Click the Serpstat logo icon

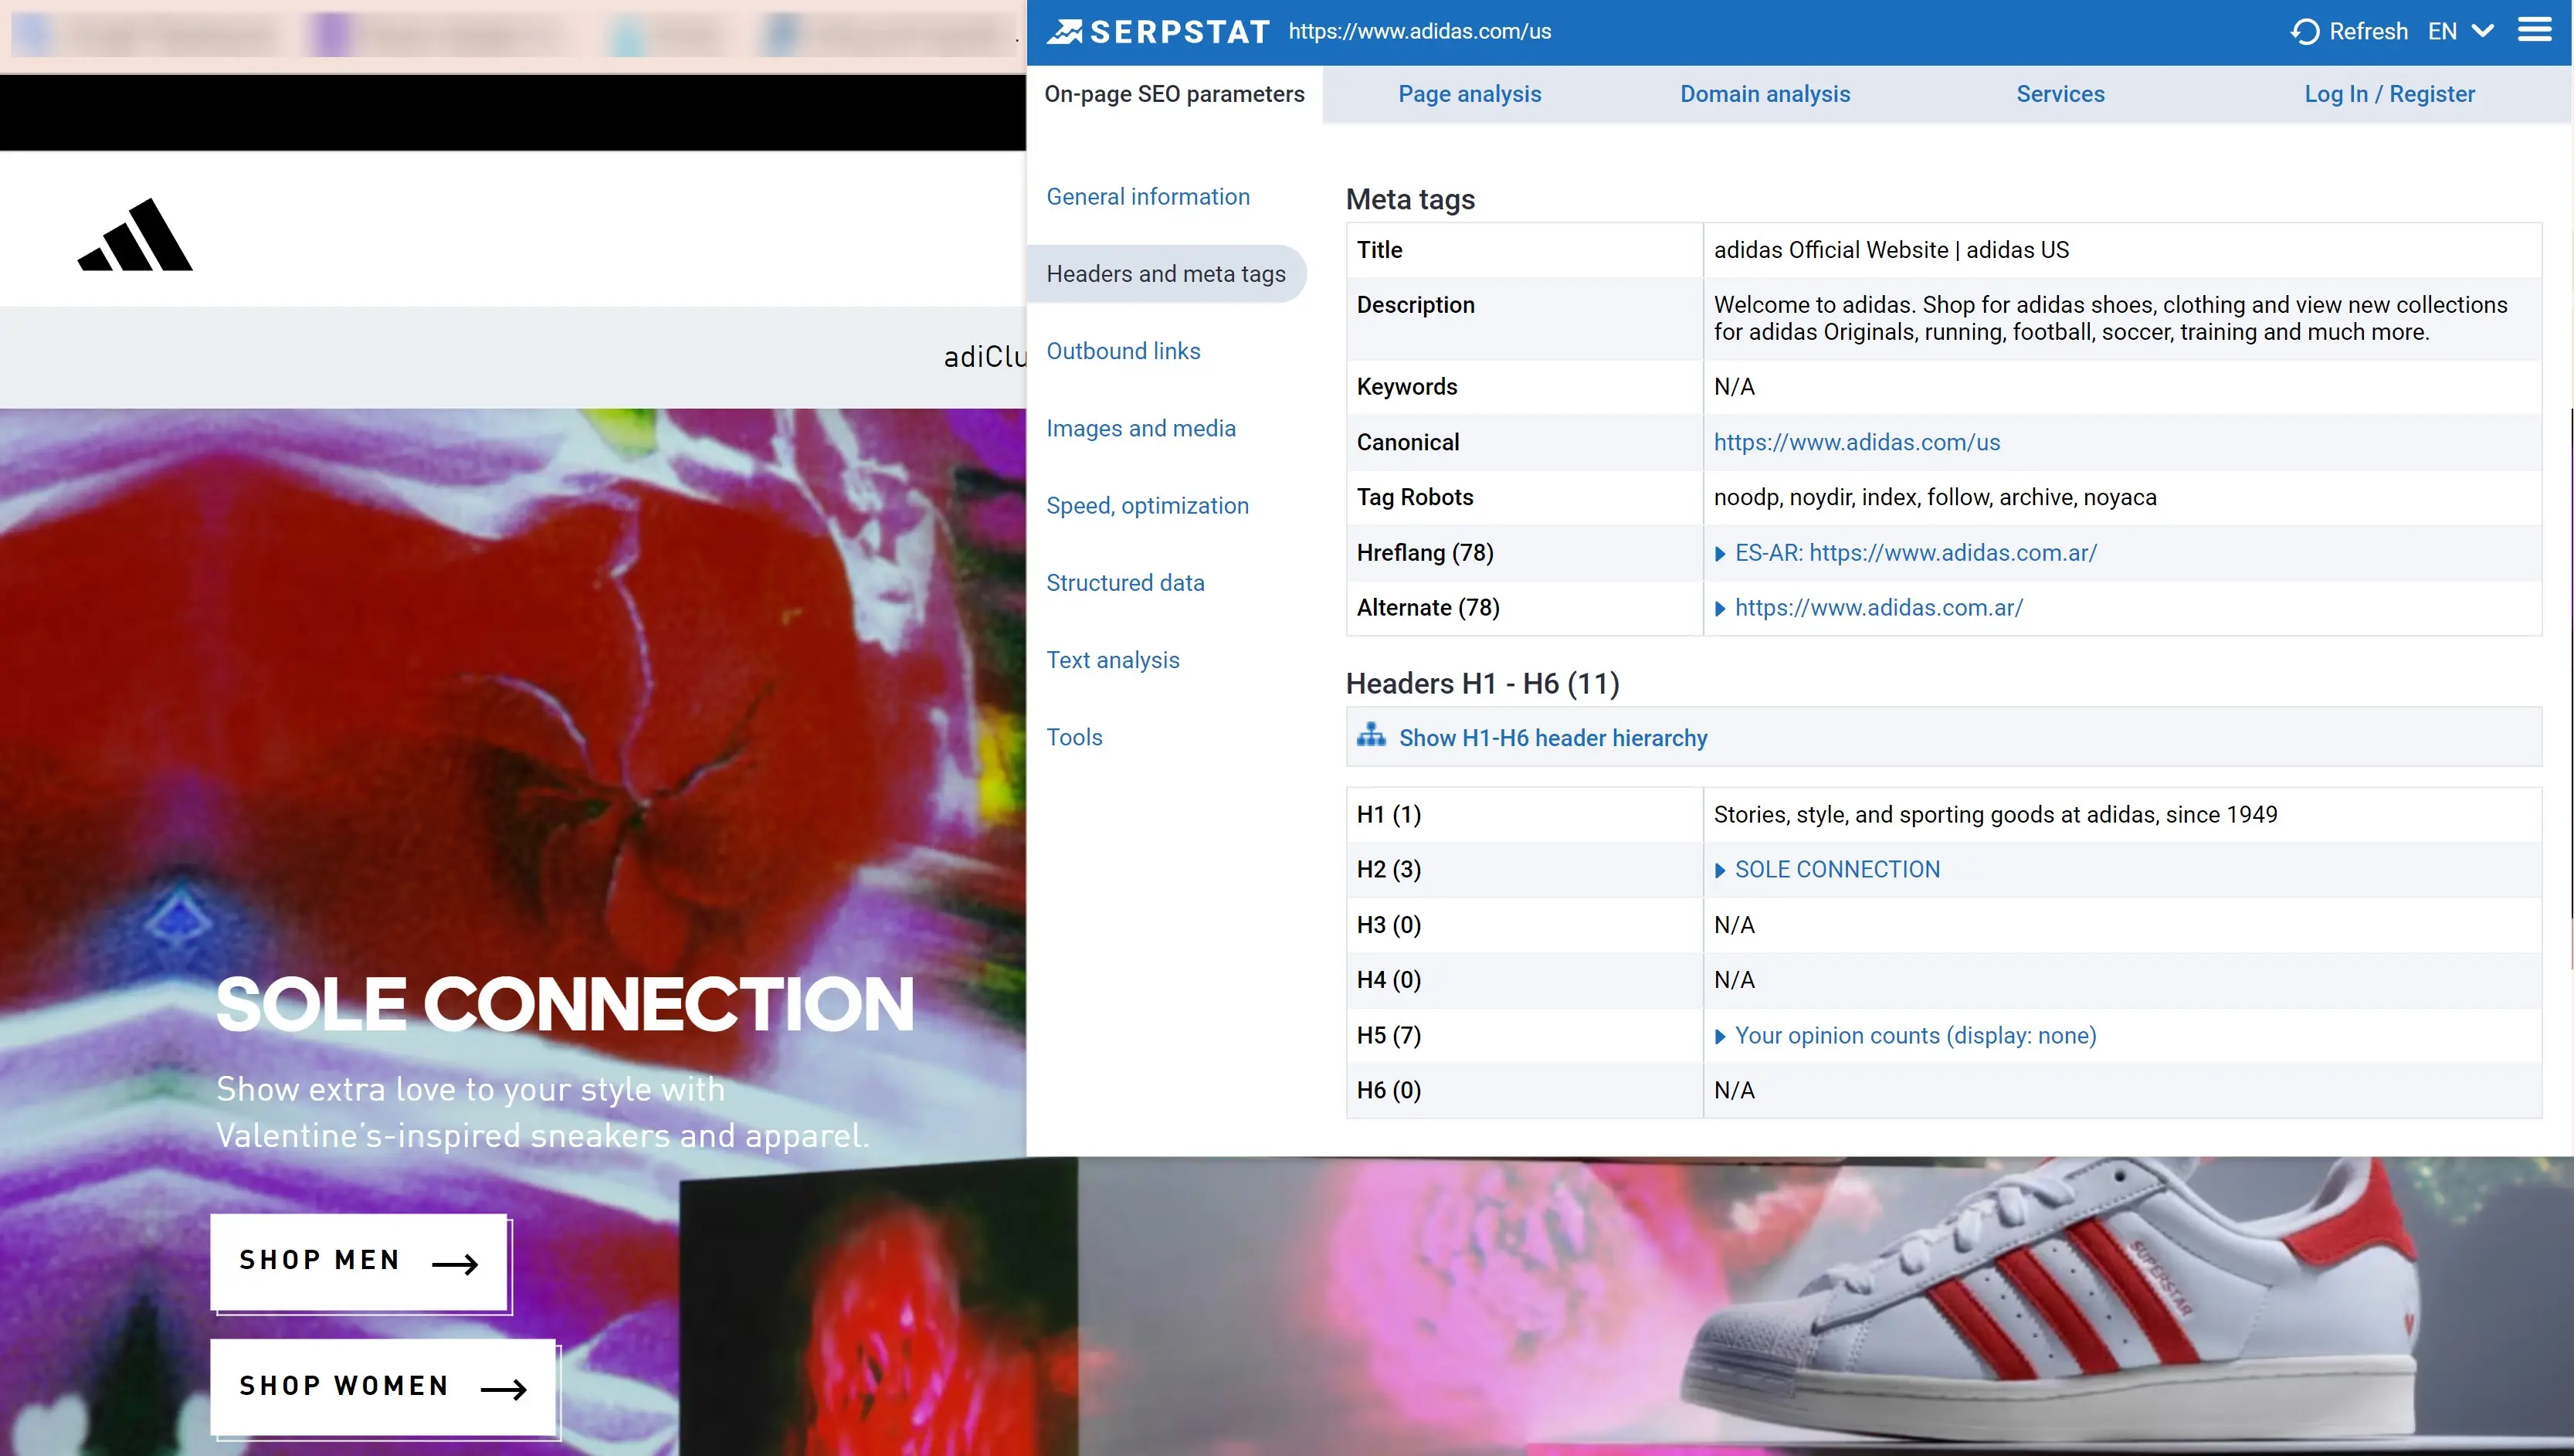(1063, 32)
